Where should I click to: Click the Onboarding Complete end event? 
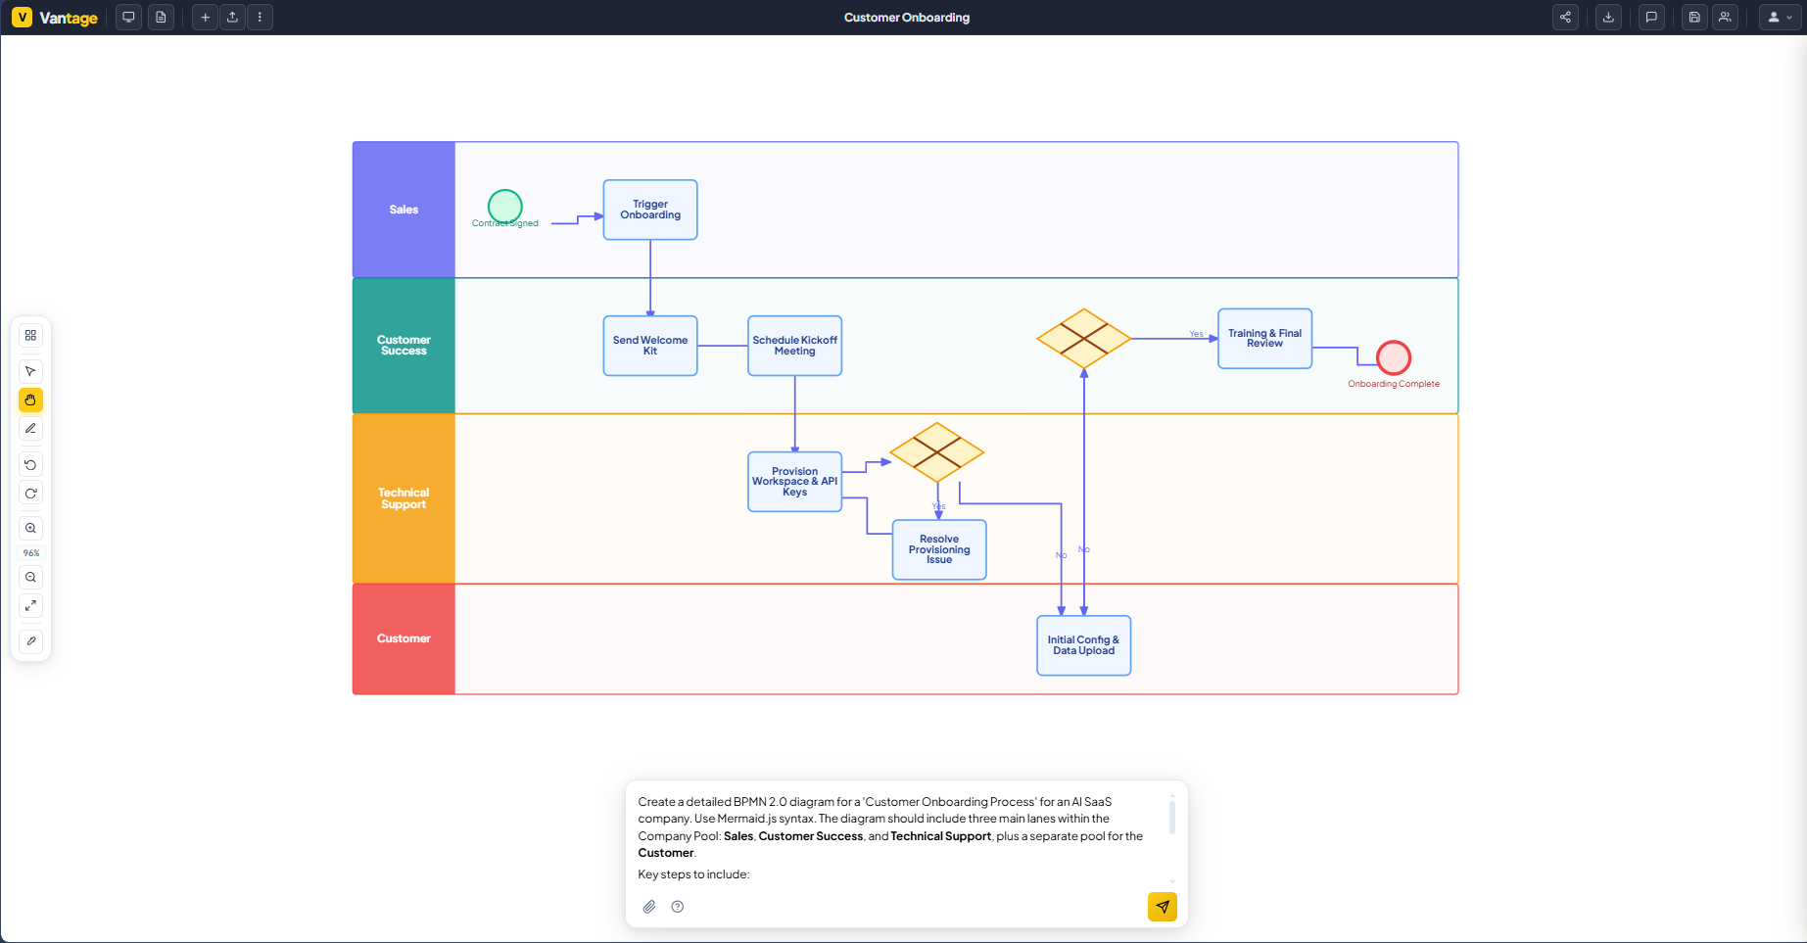tap(1394, 358)
